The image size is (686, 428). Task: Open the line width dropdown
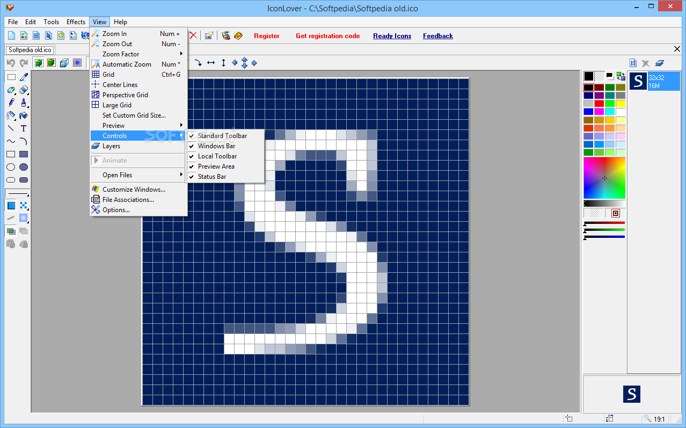[x=17, y=193]
